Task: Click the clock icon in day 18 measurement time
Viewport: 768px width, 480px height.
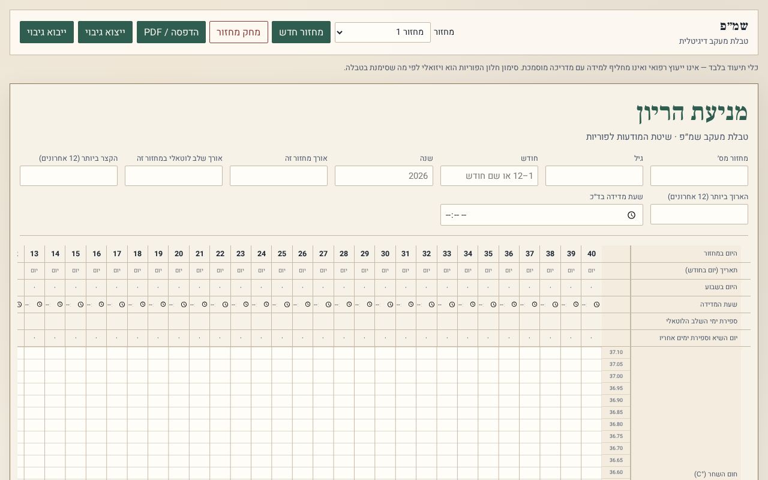Action: (x=143, y=304)
